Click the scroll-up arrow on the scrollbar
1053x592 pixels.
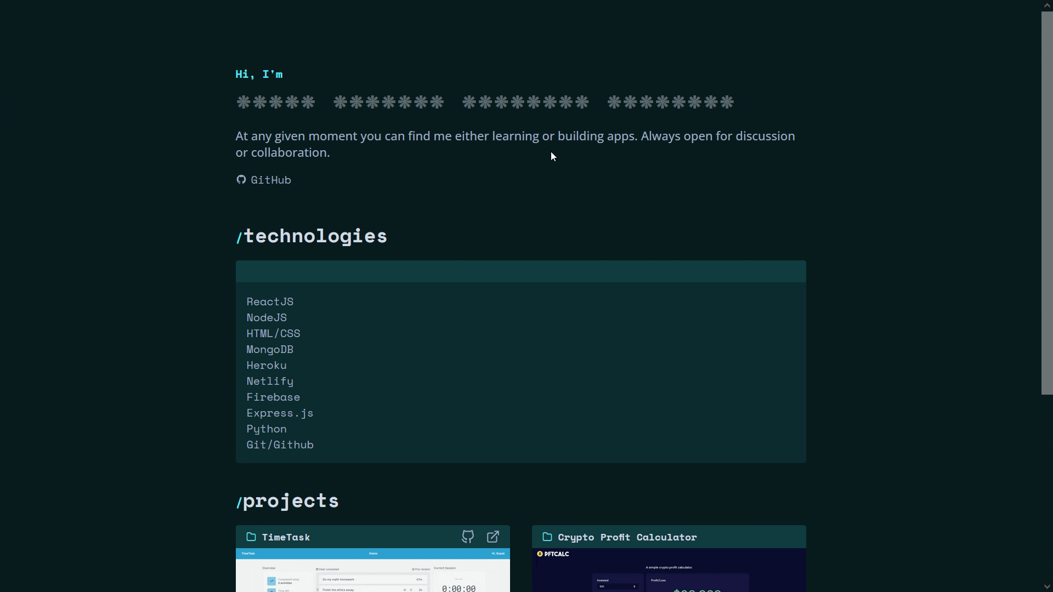pyautogui.click(x=1046, y=5)
